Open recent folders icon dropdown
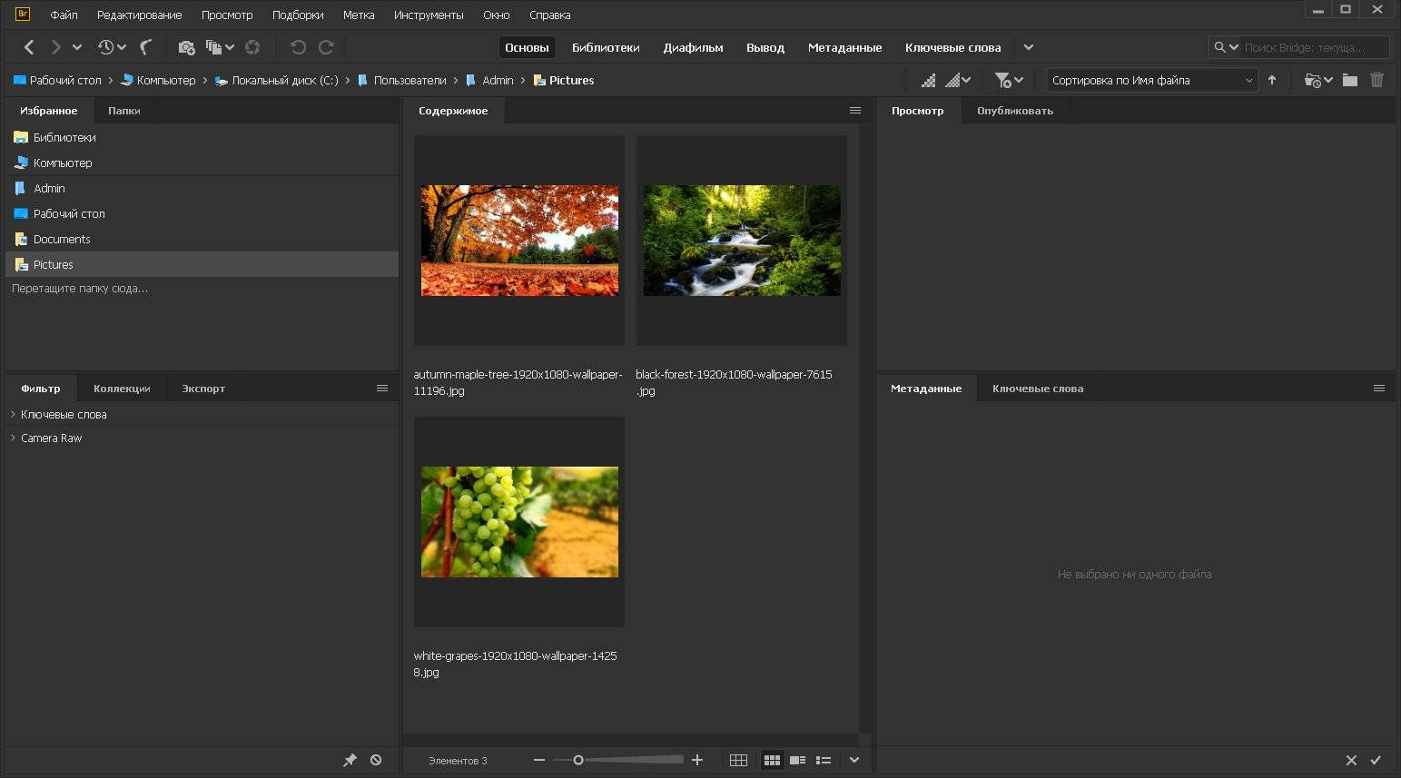Viewport: 1401px width, 778px height. click(x=1318, y=80)
